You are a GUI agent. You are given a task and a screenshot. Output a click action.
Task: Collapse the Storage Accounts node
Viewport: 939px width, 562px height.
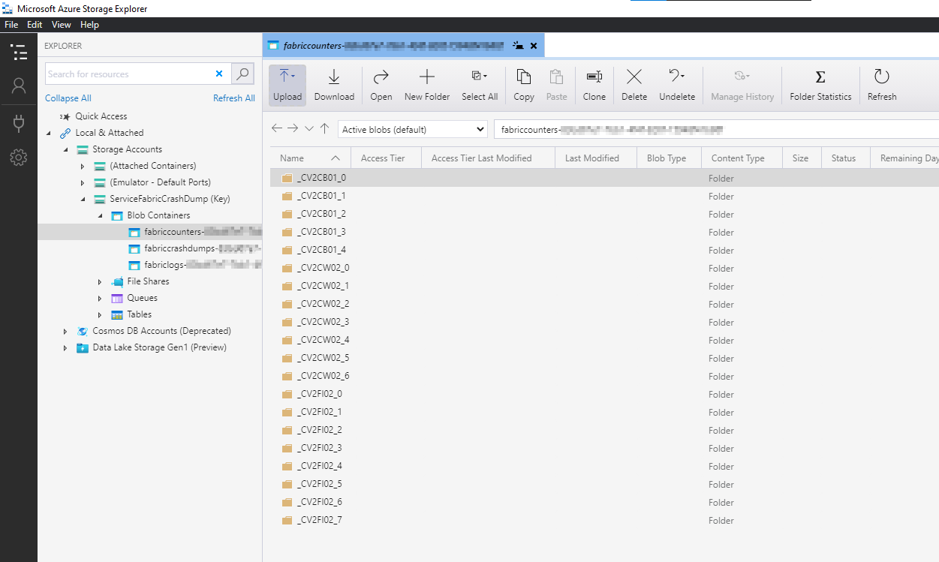tap(66, 149)
